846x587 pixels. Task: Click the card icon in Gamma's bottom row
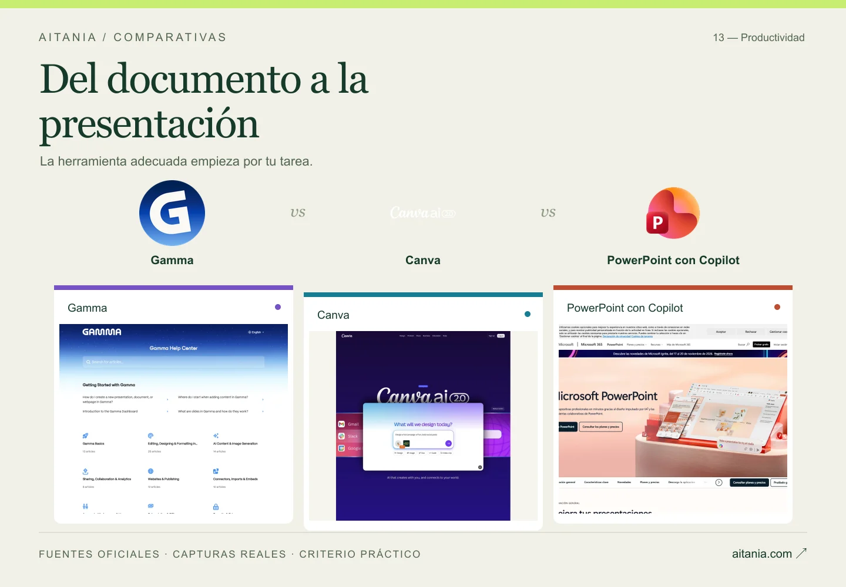coord(150,506)
